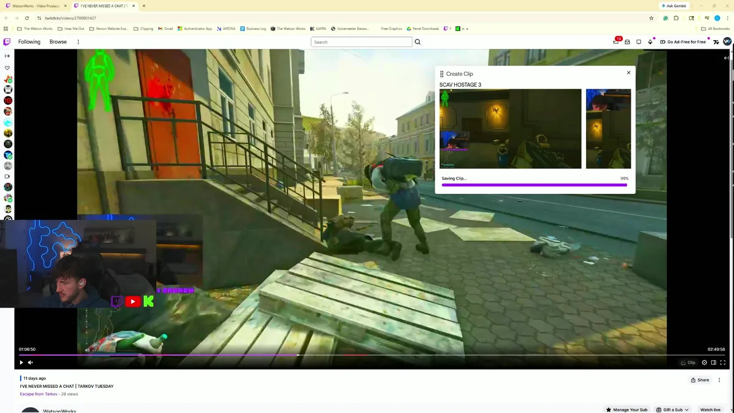Expand the Gift a Sub dropdown
734x413 pixels.
[673, 410]
